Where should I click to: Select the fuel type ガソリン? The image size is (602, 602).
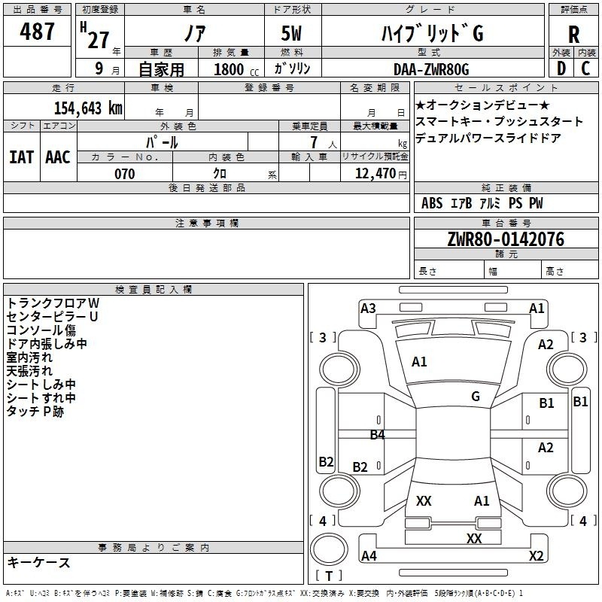click(x=292, y=68)
